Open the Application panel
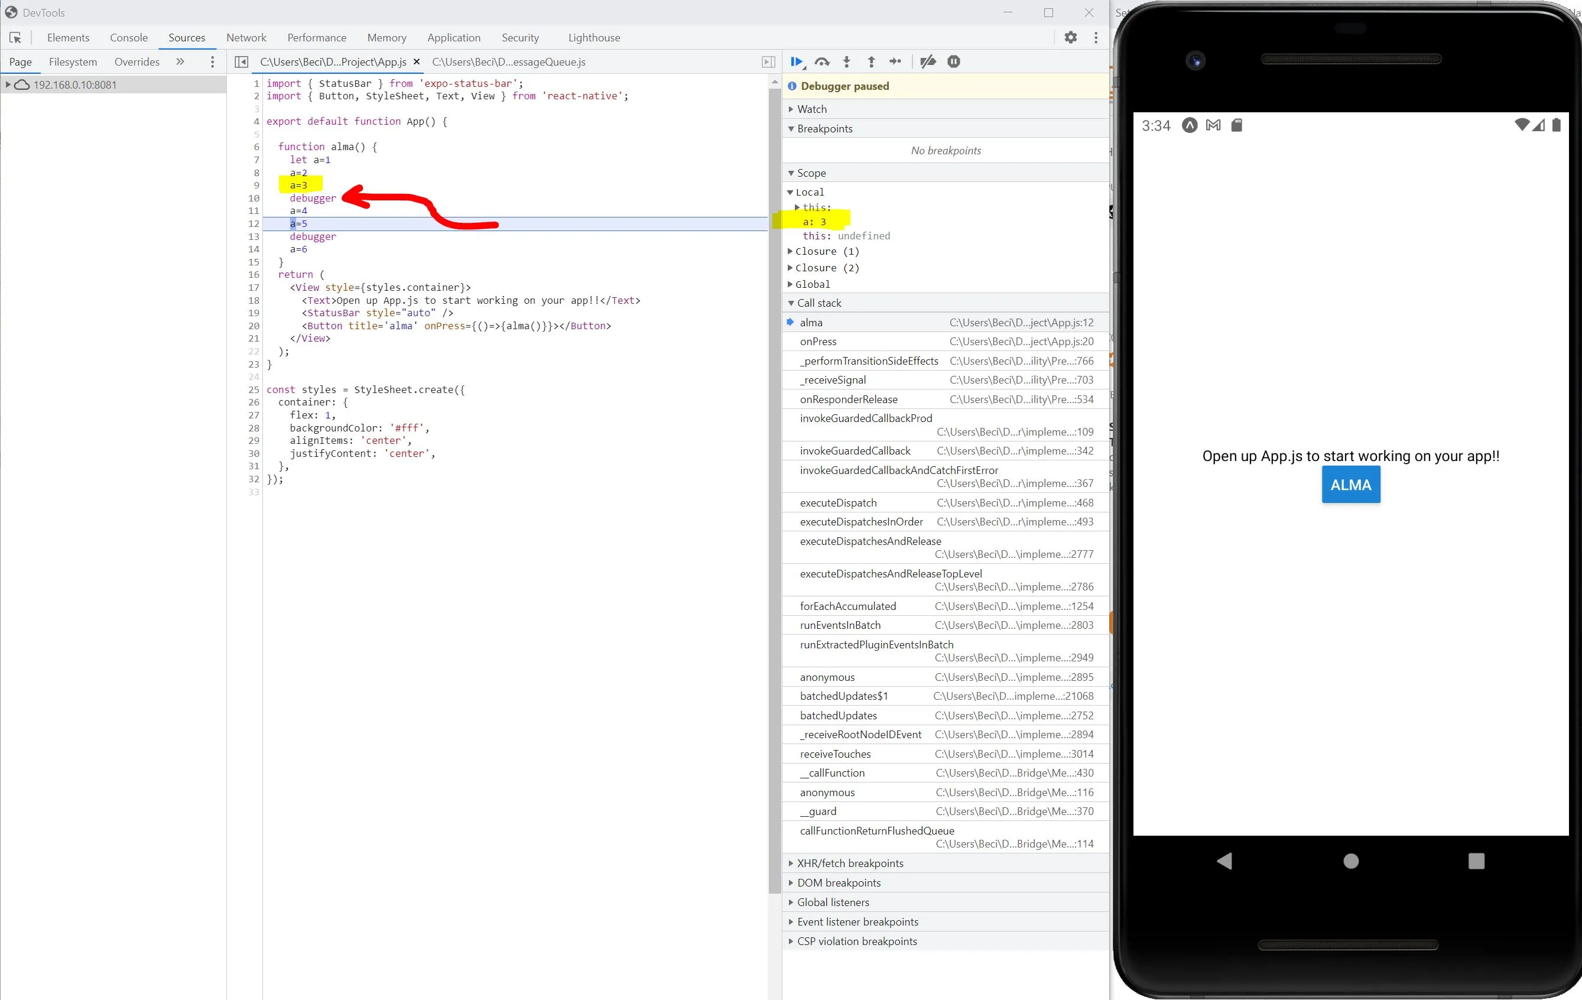 [454, 37]
